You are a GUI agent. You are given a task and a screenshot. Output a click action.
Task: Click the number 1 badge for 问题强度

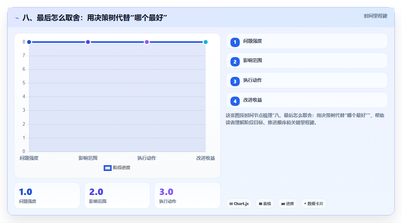point(235,42)
